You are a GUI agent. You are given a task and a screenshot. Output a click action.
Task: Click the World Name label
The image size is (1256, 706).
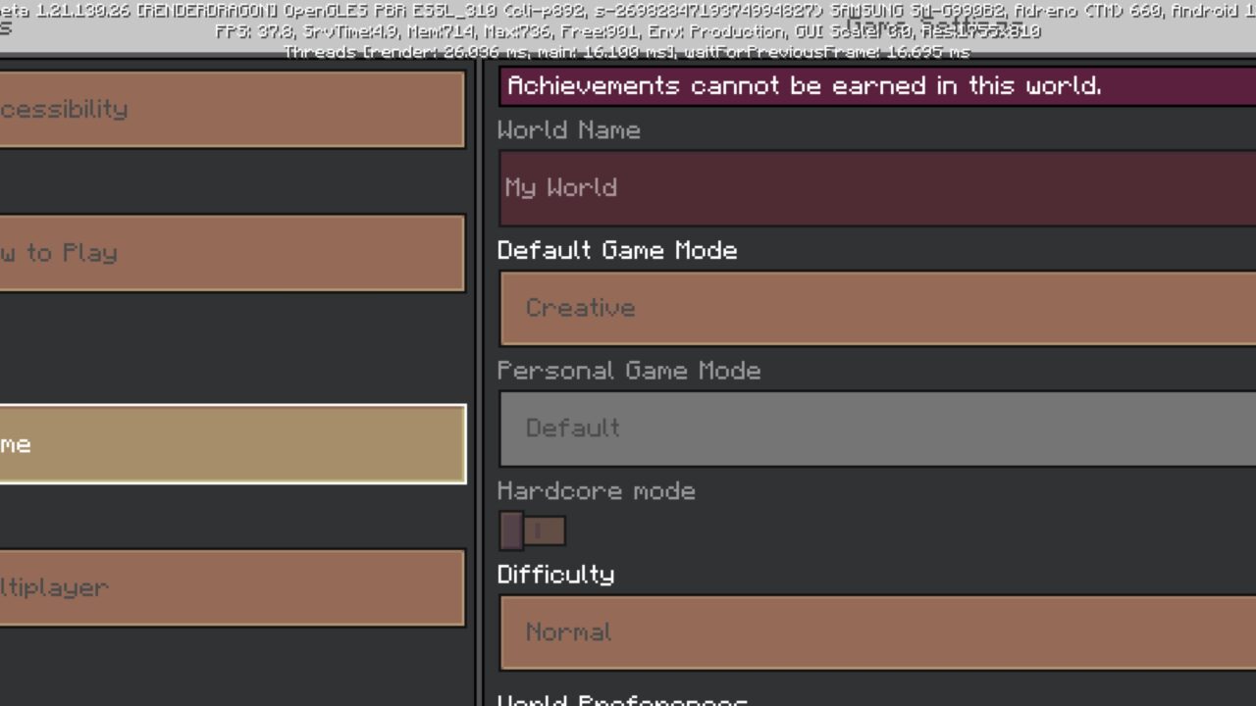[569, 130]
